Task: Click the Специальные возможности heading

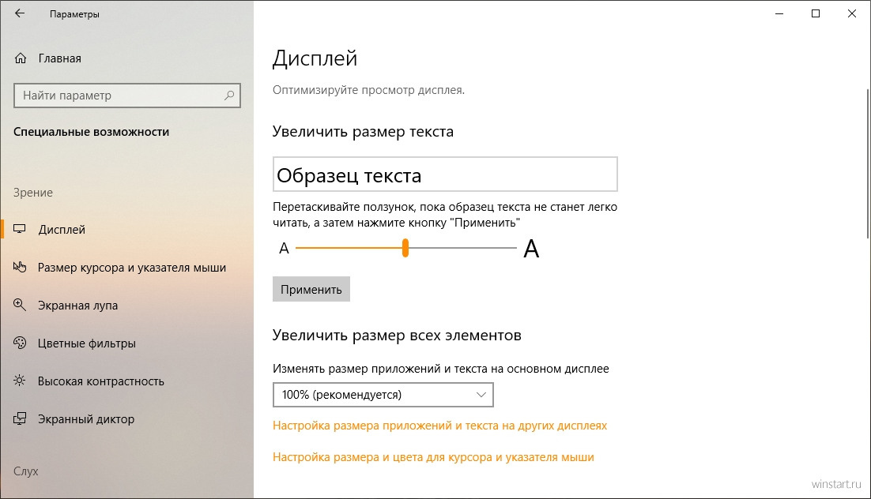Action: (x=91, y=132)
